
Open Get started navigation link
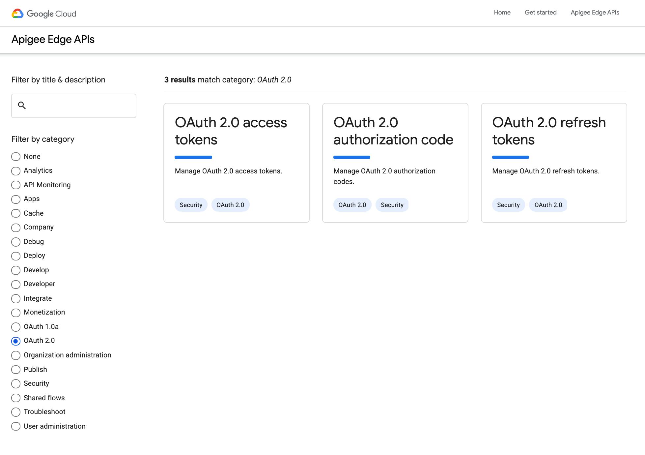(x=540, y=13)
